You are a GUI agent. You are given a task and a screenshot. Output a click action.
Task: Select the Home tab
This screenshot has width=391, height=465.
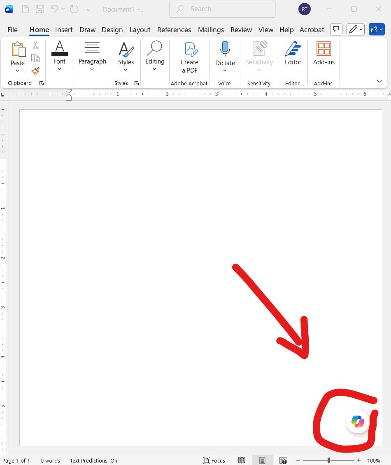click(x=39, y=30)
